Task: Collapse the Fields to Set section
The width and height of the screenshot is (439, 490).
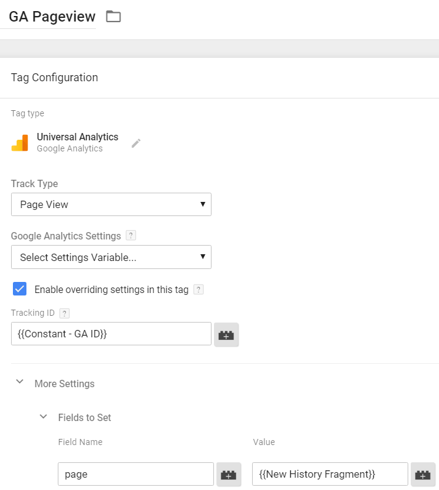Action: tap(44, 417)
